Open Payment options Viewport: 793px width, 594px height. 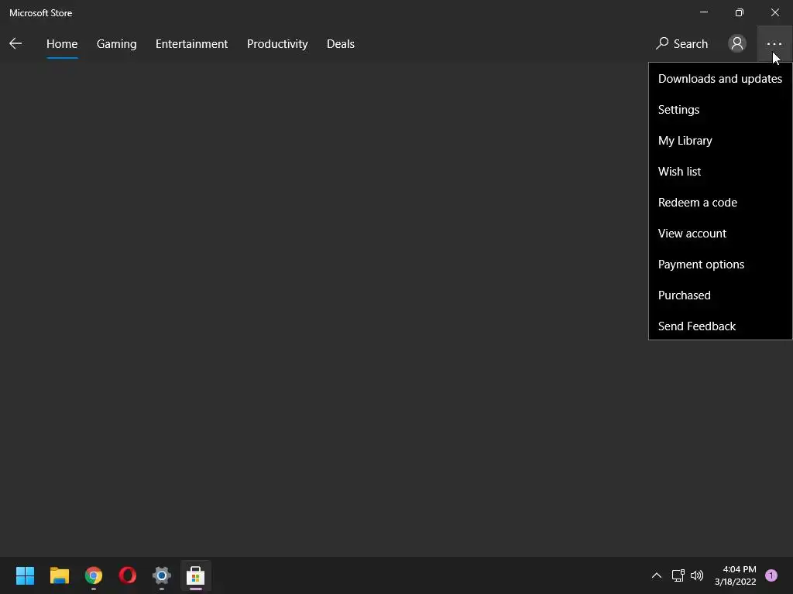tap(719, 265)
